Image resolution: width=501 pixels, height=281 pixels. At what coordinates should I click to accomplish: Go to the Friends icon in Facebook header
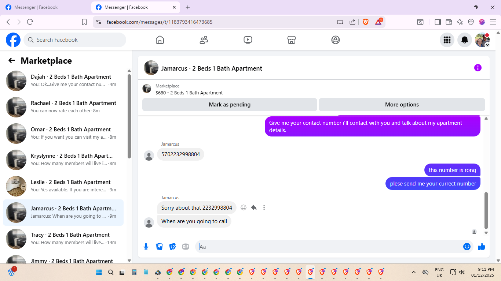(x=204, y=40)
